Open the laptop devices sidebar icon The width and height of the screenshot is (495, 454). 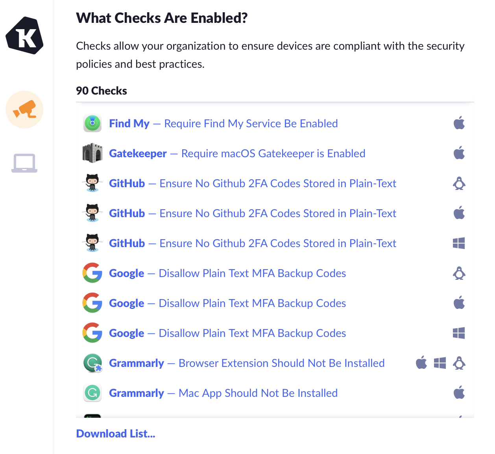click(x=24, y=163)
